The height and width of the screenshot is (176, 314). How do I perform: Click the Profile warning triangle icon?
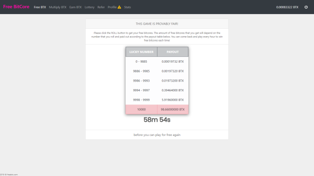[119, 7]
